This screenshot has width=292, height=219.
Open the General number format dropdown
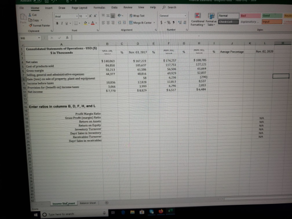click(x=185, y=16)
